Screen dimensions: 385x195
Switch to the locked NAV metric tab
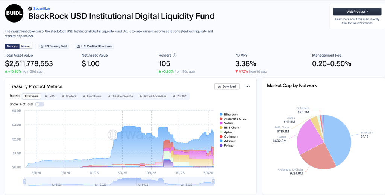pos(50,96)
